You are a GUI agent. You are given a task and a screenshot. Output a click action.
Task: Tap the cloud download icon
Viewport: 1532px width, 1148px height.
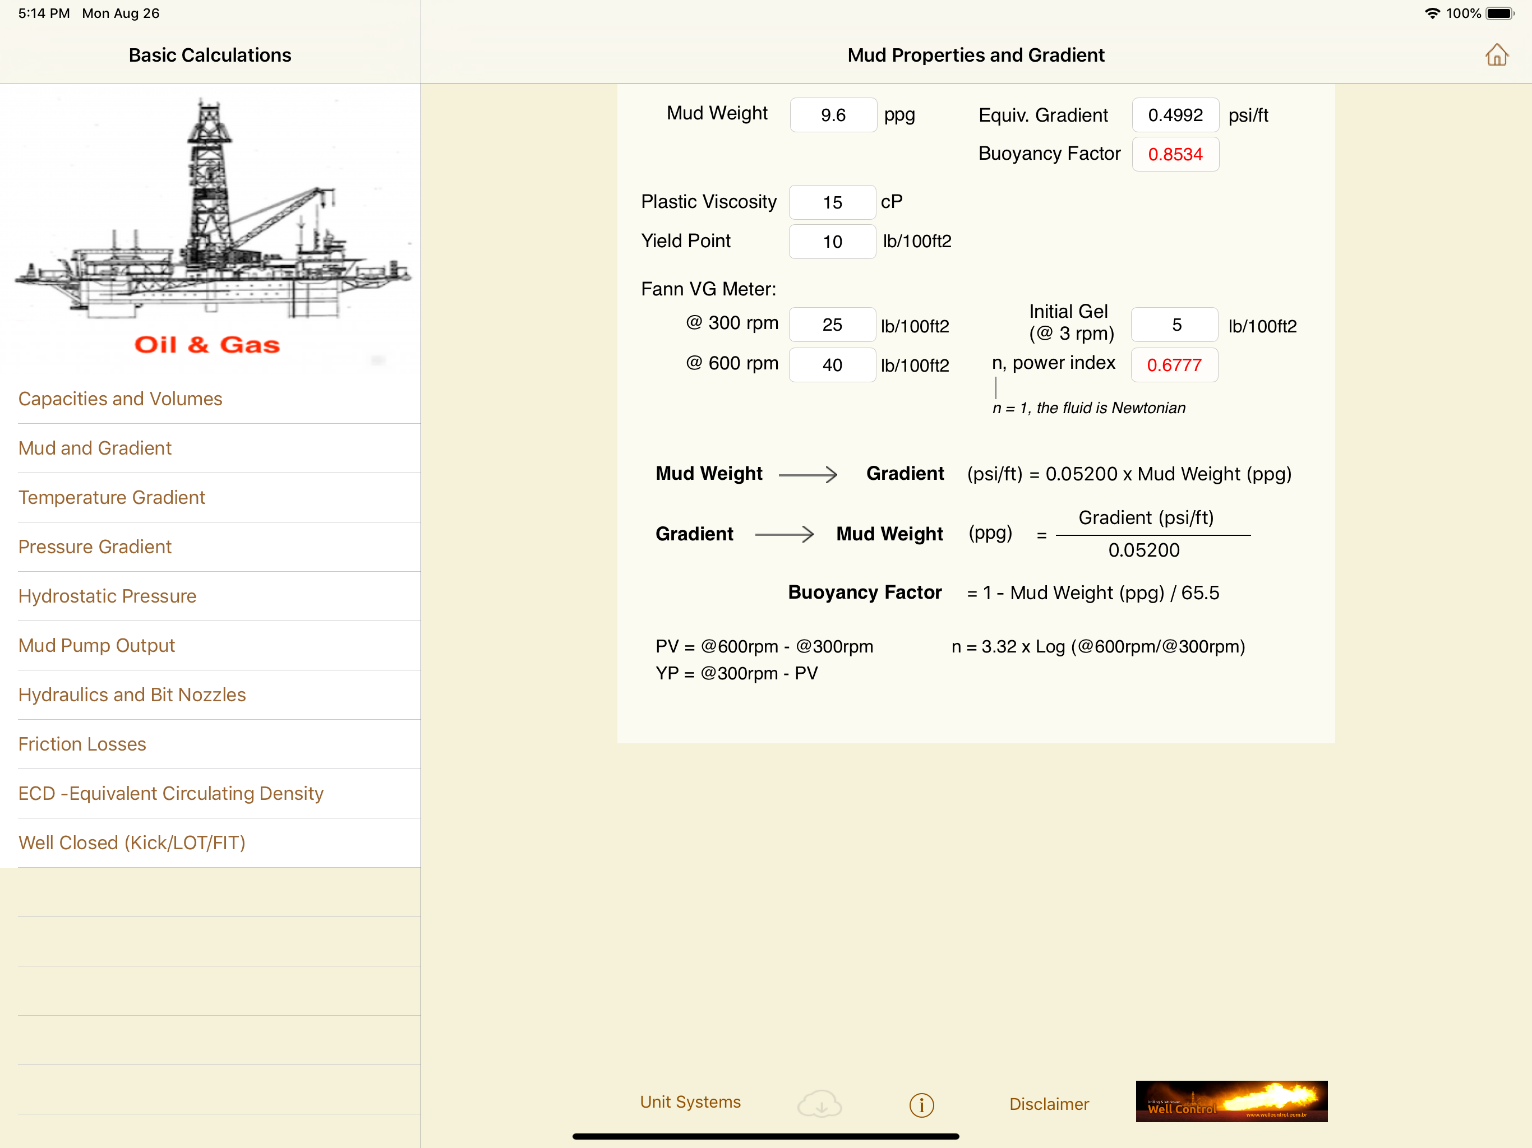coord(819,1104)
